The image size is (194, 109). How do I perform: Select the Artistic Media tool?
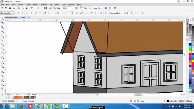[x=2, y=40]
